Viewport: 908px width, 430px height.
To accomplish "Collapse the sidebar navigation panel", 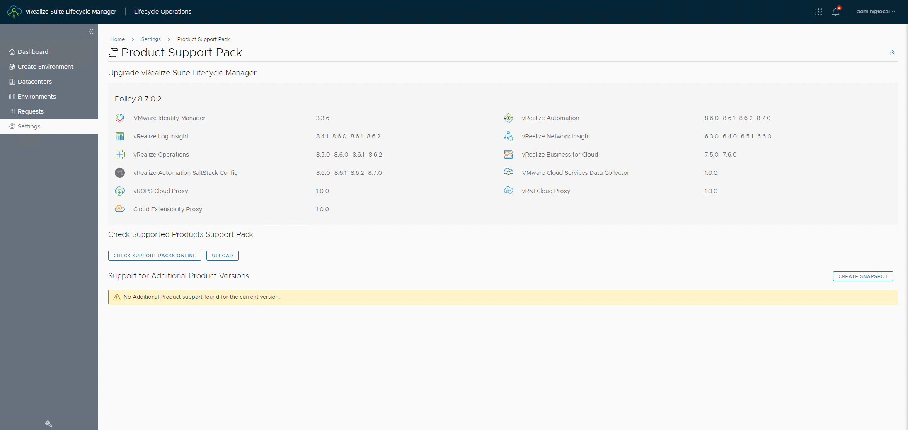I will (x=91, y=31).
